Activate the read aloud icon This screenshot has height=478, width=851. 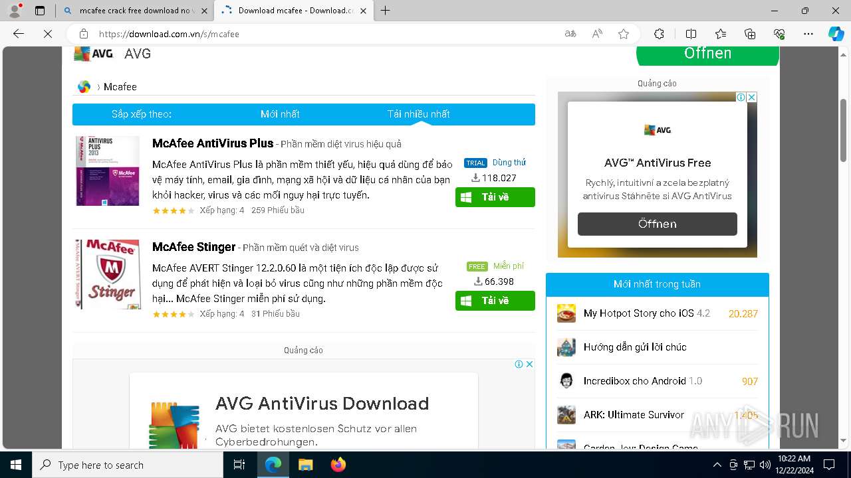coord(597,34)
